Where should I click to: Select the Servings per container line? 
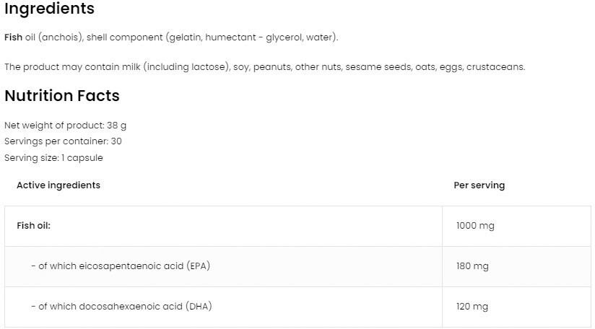pyautogui.click(x=63, y=141)
